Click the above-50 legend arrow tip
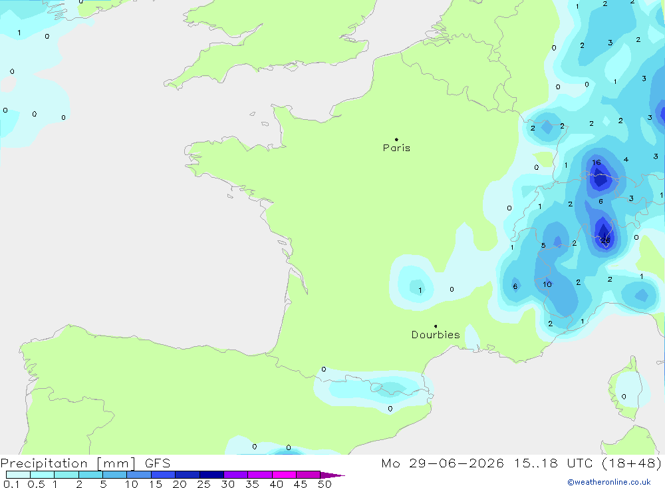The height and width of the screenshot is (488, 665). [x=333, y=475]
